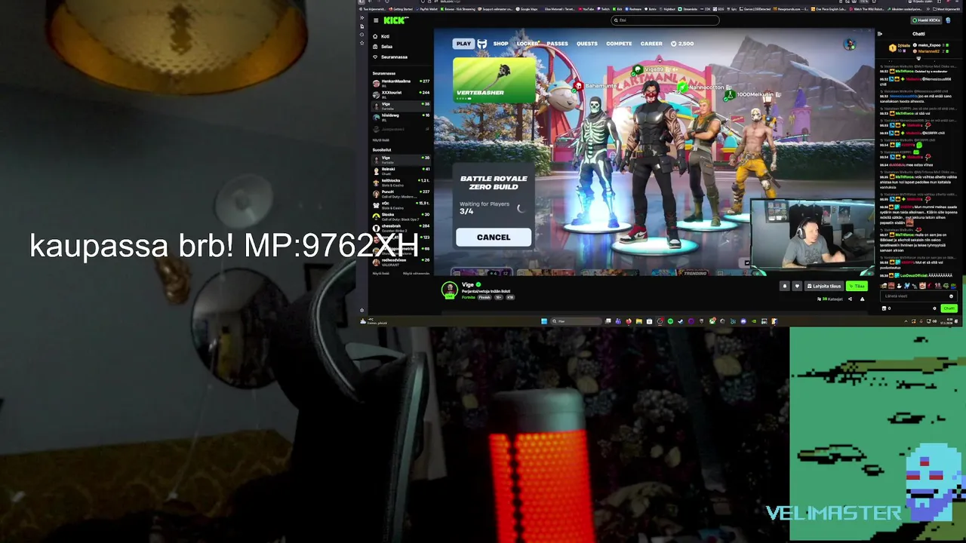Click the Finnish language tag
The height and width of the screenshot is (543, 966).
(485, 297)
